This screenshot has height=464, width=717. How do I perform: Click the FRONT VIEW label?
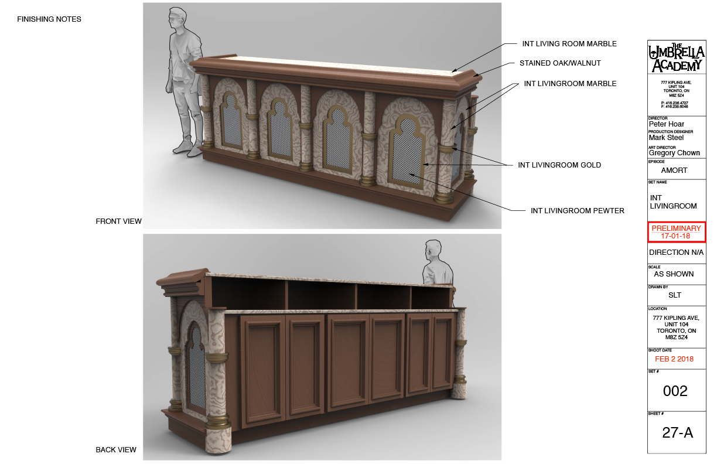point(118,221)
